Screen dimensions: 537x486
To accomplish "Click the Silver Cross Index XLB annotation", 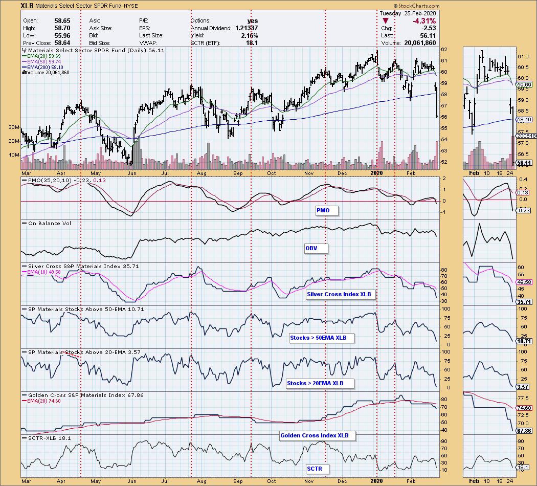I will [341, 295].
